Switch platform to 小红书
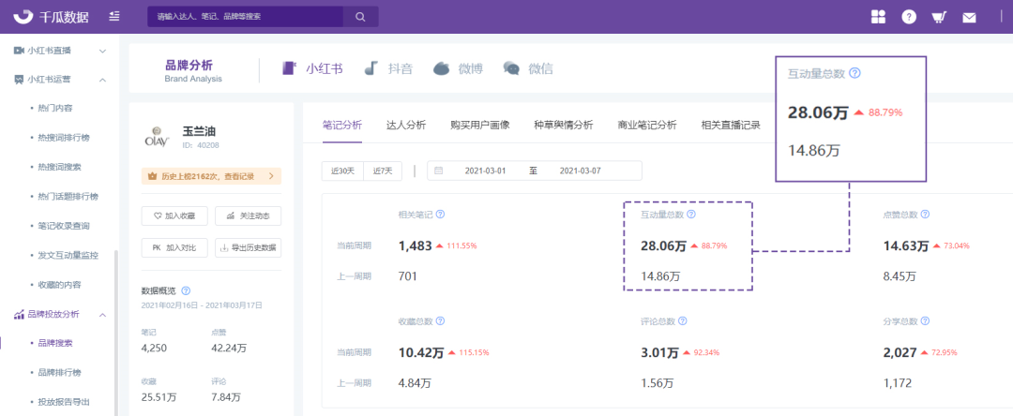 pyautogui.click(x=312, y=68)
